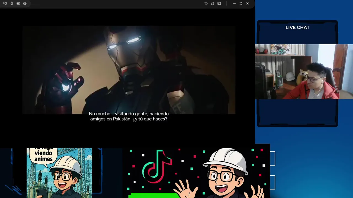Toggle fullscreen for the player window
This screenshot has height=198, width=353.
(x=241, y=4)
